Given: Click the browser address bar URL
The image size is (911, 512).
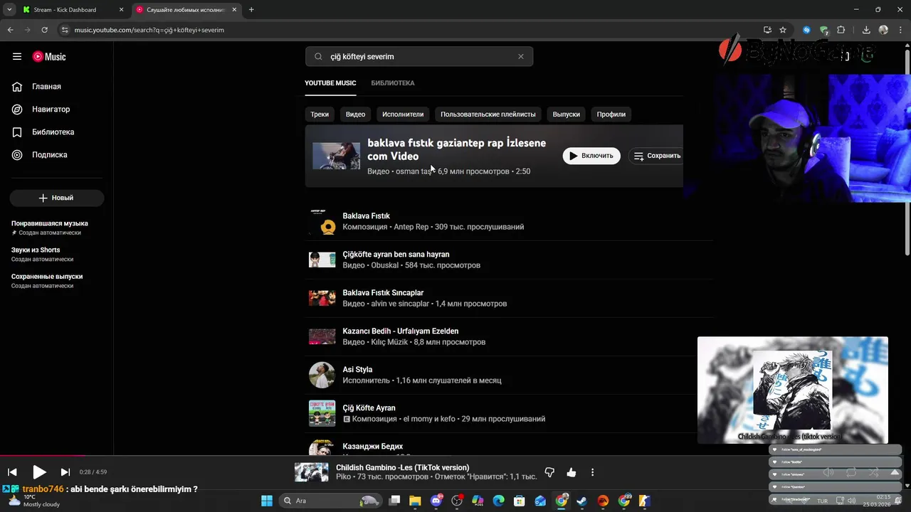Looking at the screenshot, I should [x=149, y=30].
